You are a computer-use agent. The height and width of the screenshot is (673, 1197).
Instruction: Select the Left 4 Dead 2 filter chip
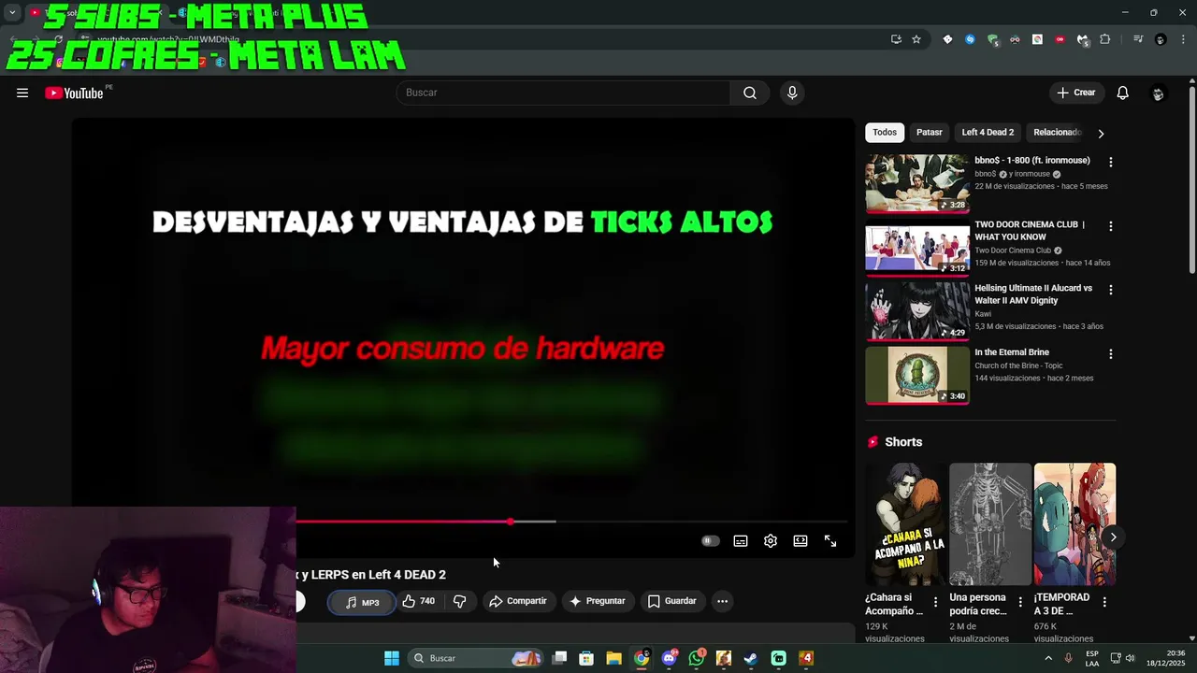[988, 133]
